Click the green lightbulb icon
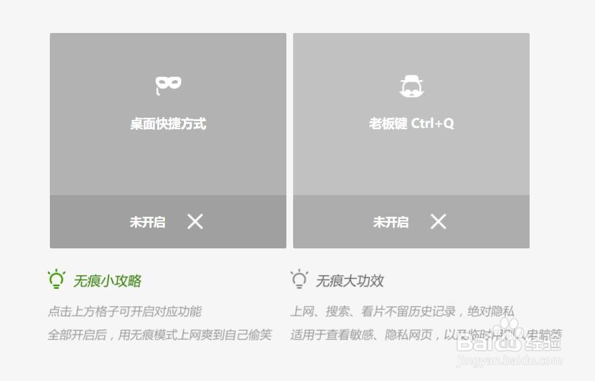The width and height of the screenshot is (595, 381). point(57,279)
